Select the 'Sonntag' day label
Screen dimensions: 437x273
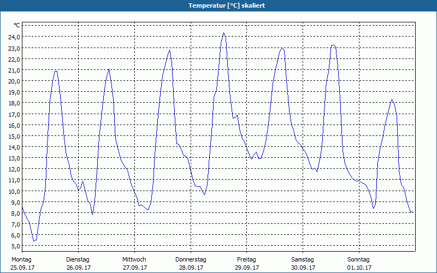click(x=358, y=260)
